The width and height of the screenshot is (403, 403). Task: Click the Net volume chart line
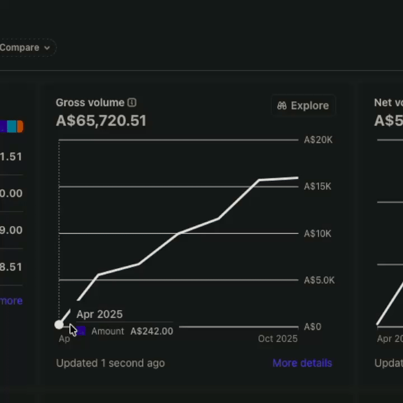(x=390, y=303)
